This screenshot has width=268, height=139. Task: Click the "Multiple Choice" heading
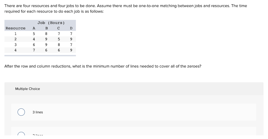tap(27, 89)
